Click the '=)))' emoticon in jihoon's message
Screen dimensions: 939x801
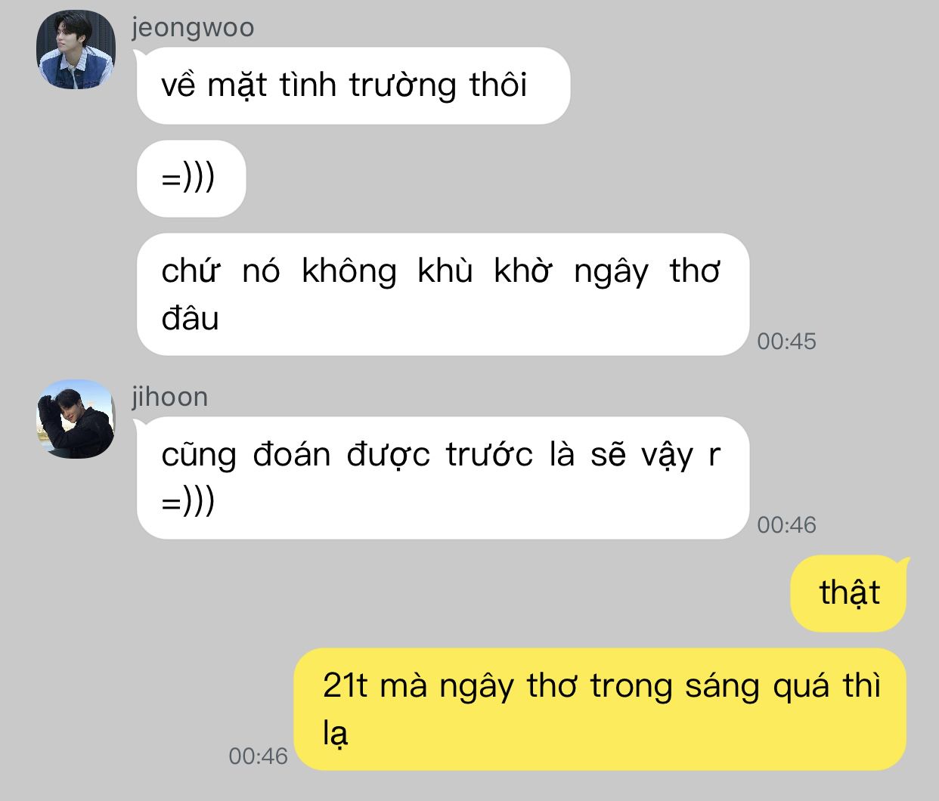[x=188, y=502]
